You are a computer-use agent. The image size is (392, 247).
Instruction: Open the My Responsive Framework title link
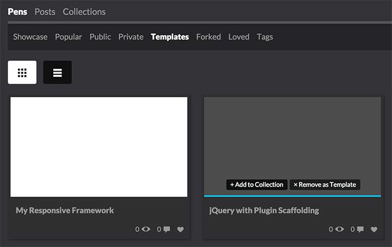tap(65, 211)
